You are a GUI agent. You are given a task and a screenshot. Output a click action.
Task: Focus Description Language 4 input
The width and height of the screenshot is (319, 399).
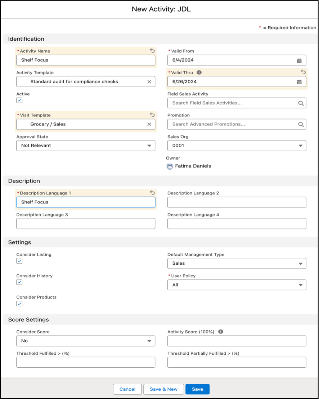click(237, 223)
